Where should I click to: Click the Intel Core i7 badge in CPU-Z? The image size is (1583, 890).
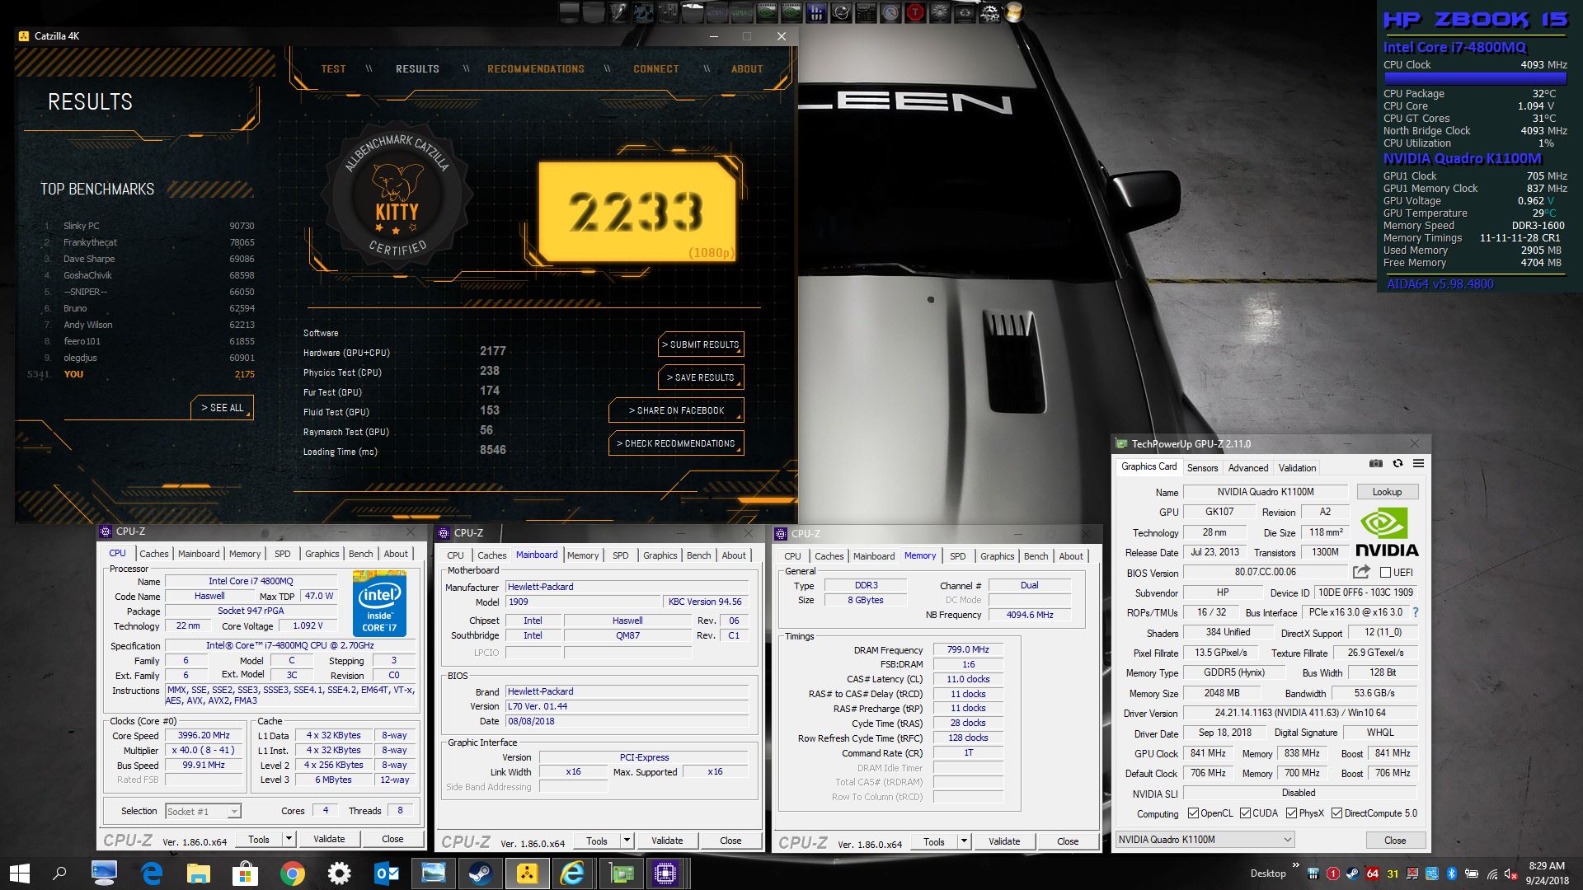pos(379,602)
